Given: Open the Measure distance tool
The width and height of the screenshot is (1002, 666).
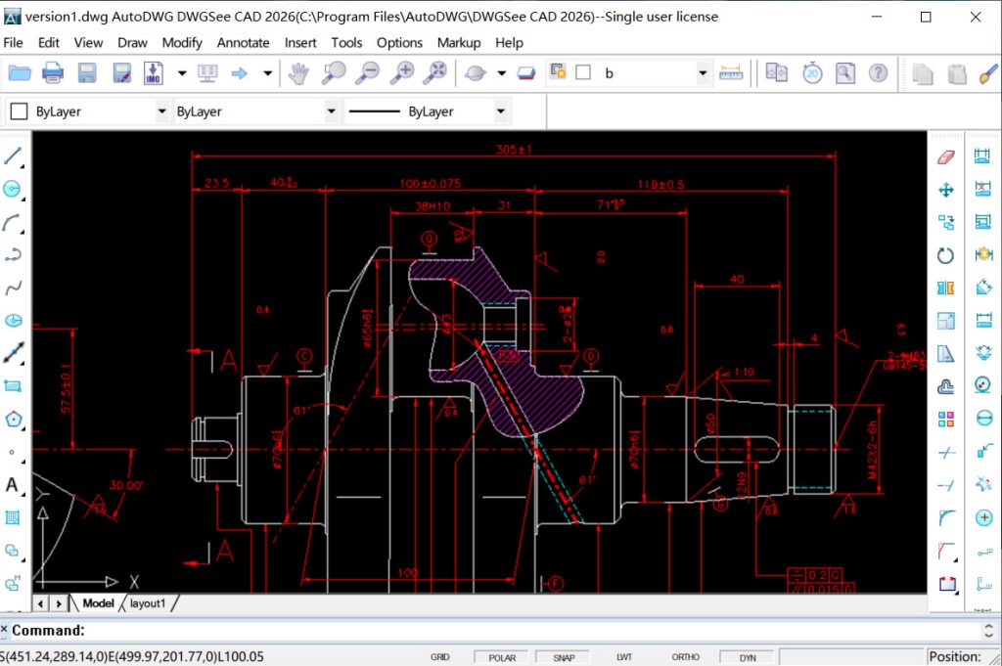Looking at the screenshot, I should point(734,72).
